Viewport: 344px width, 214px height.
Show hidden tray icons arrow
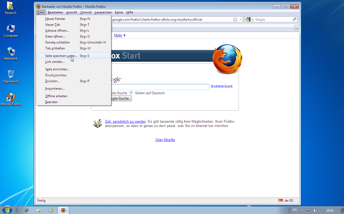[x=302, y=211]
